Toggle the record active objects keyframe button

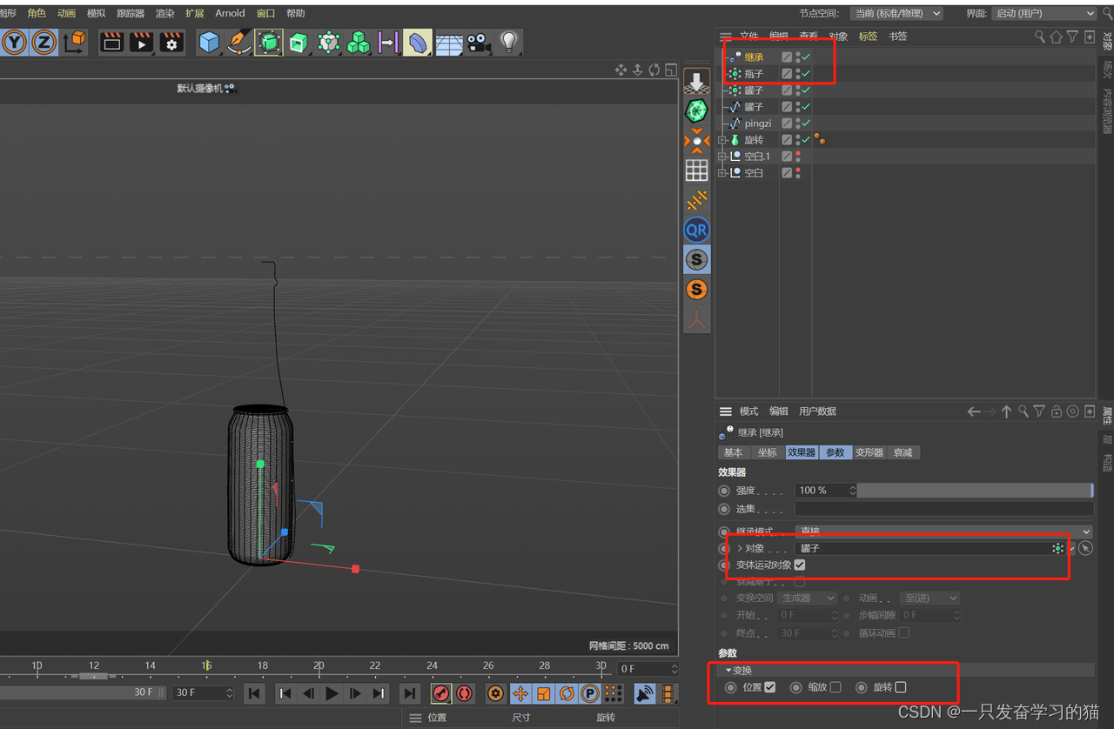point(441,693)
